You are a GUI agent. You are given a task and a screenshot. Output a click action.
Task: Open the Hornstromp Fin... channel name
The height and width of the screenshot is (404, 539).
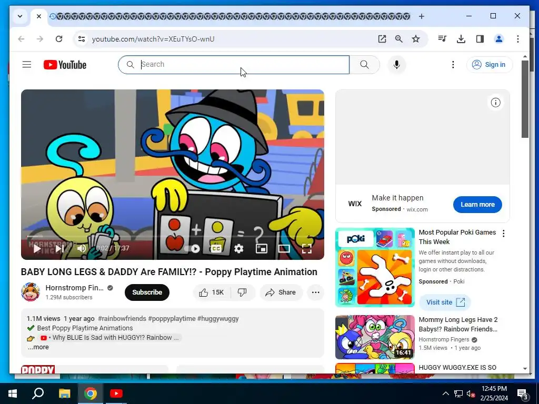click(75, 288)
